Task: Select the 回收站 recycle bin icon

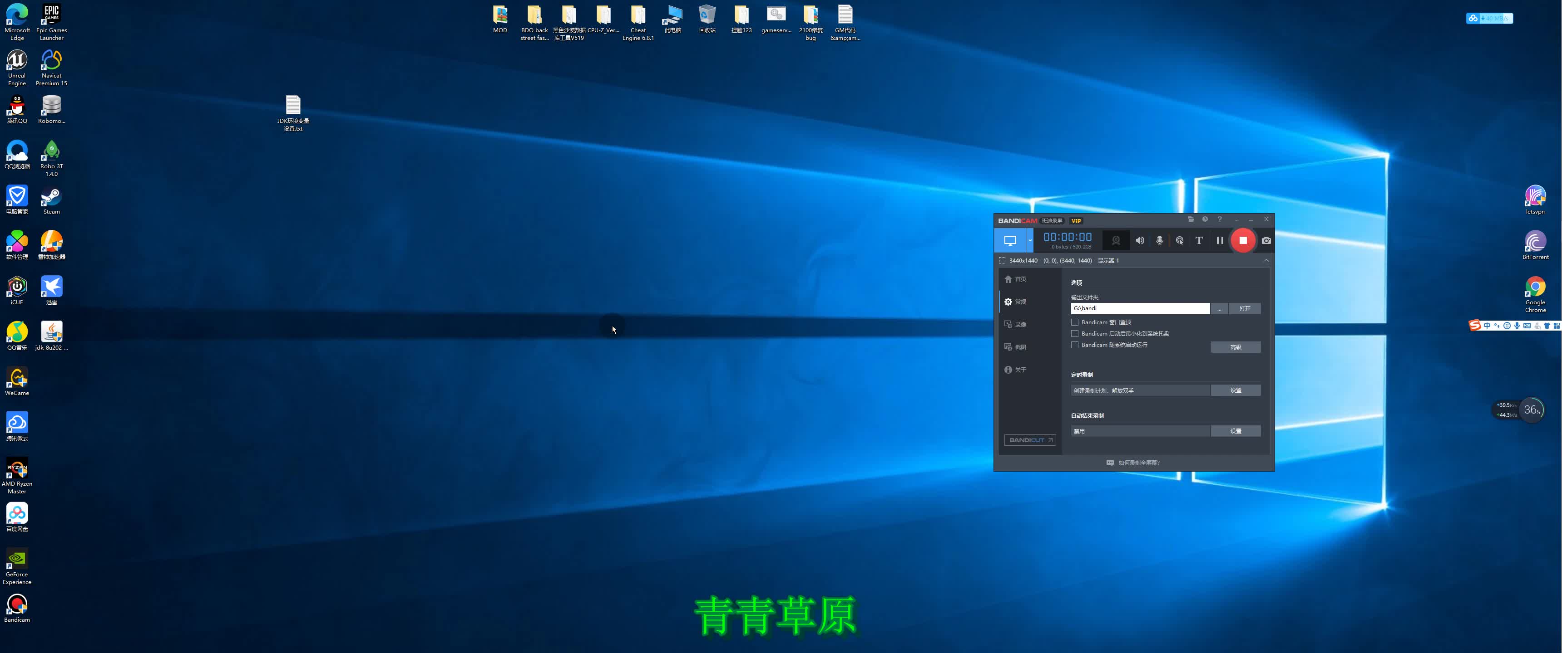Action: (707, 19)
